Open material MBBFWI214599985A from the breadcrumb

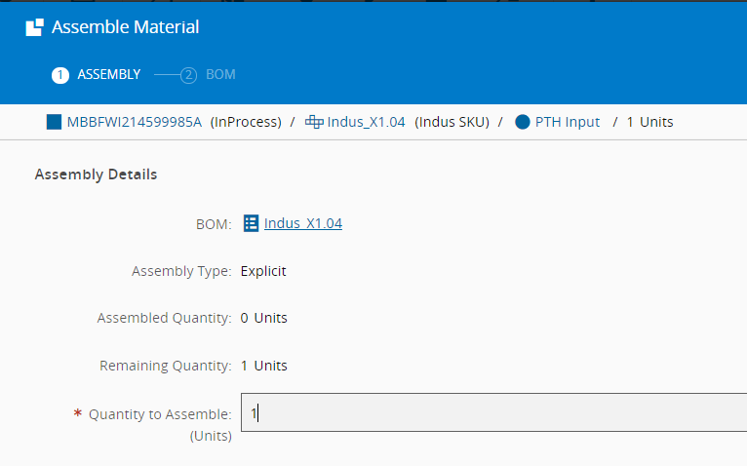click(135, 122)
